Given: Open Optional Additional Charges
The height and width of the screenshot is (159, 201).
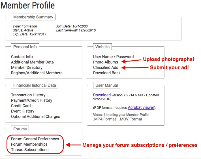Looking at the screenshot, I should 35,116.
